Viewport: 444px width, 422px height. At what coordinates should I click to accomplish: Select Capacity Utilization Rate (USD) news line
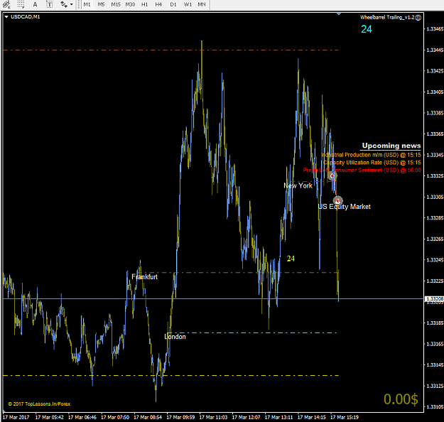coord(372,163)
